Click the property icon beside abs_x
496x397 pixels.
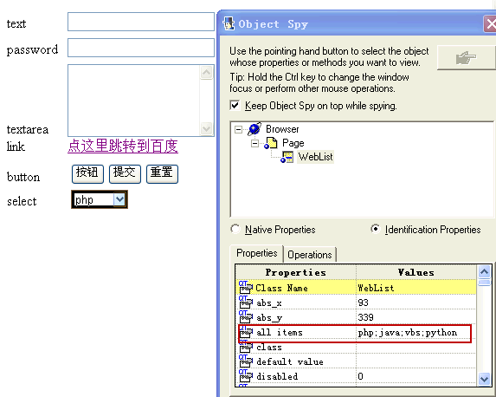click(246, 303)
